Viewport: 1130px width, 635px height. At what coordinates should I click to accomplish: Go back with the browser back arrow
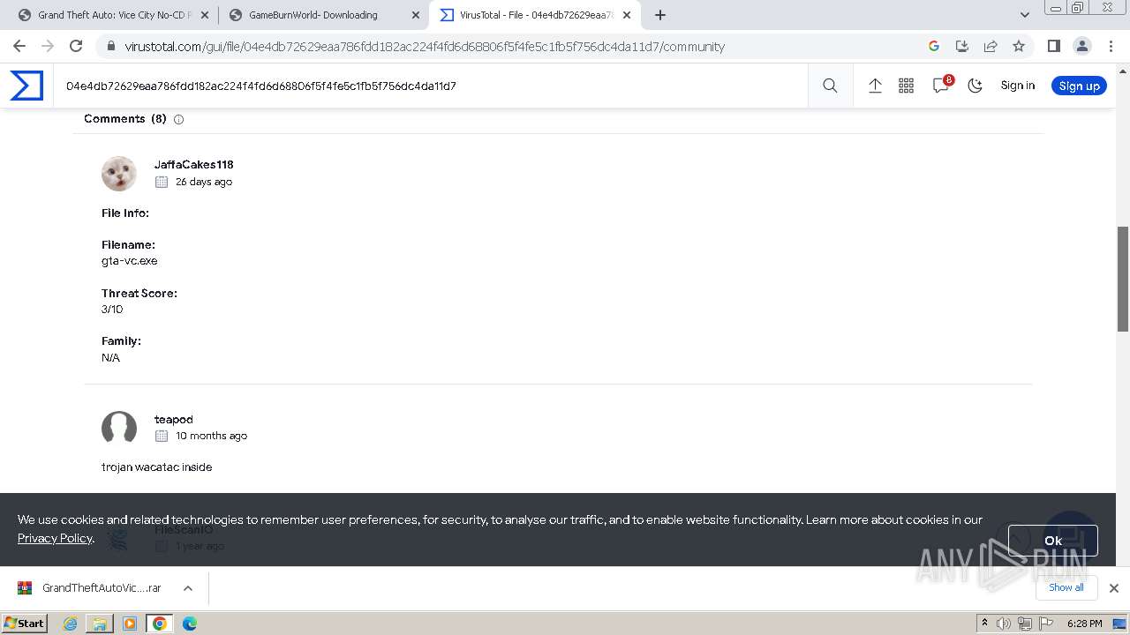(19, 46)
